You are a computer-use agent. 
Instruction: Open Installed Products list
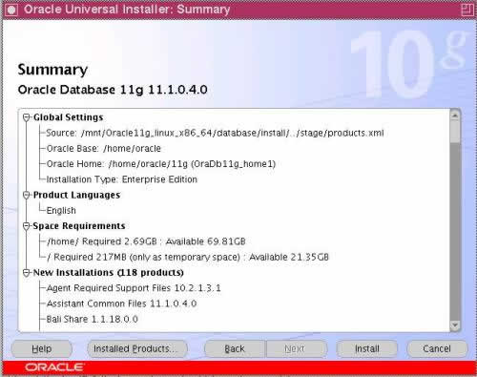[x=137, y=348]
